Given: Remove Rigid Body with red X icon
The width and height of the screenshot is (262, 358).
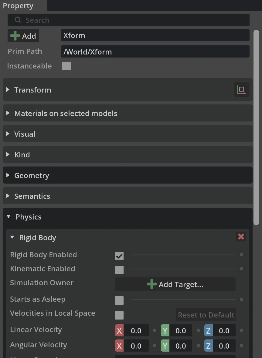Looking at the screenshot, I should (x=241, y=237).
